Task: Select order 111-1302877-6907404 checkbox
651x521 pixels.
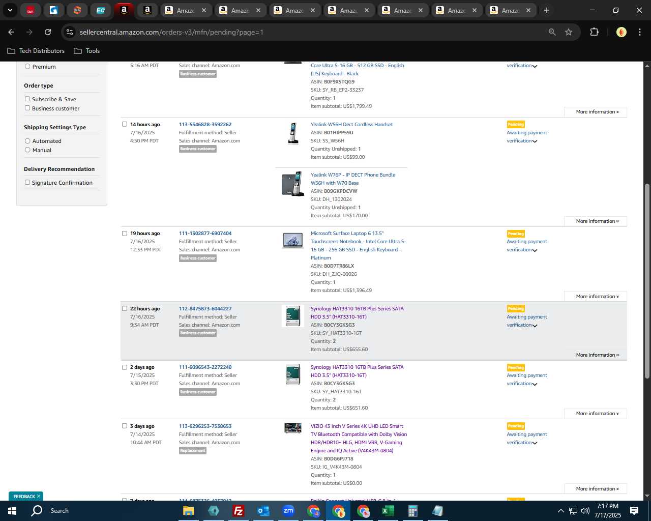Action: coord(124,234)
